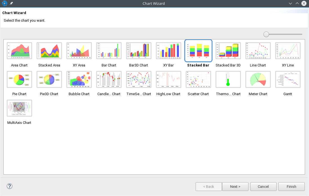Click the 'Thermo... Chart' label text

(x=228, y=94)
